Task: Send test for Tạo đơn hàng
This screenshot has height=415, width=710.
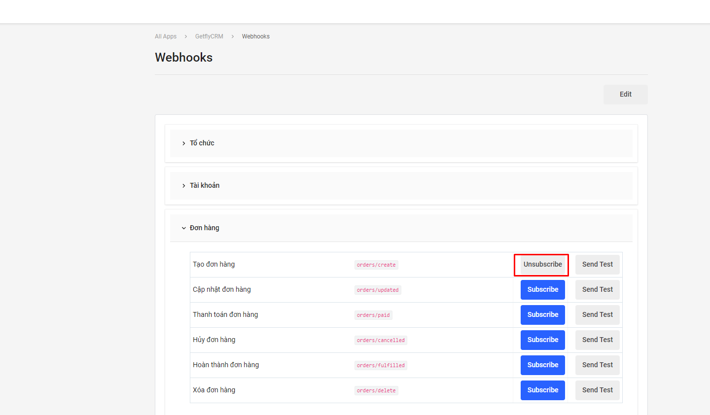Action: click(x=597, y=265)
